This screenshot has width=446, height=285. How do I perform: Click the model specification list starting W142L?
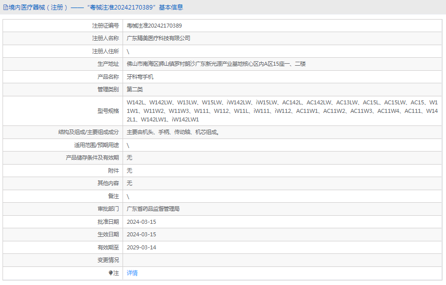[282, 111]
